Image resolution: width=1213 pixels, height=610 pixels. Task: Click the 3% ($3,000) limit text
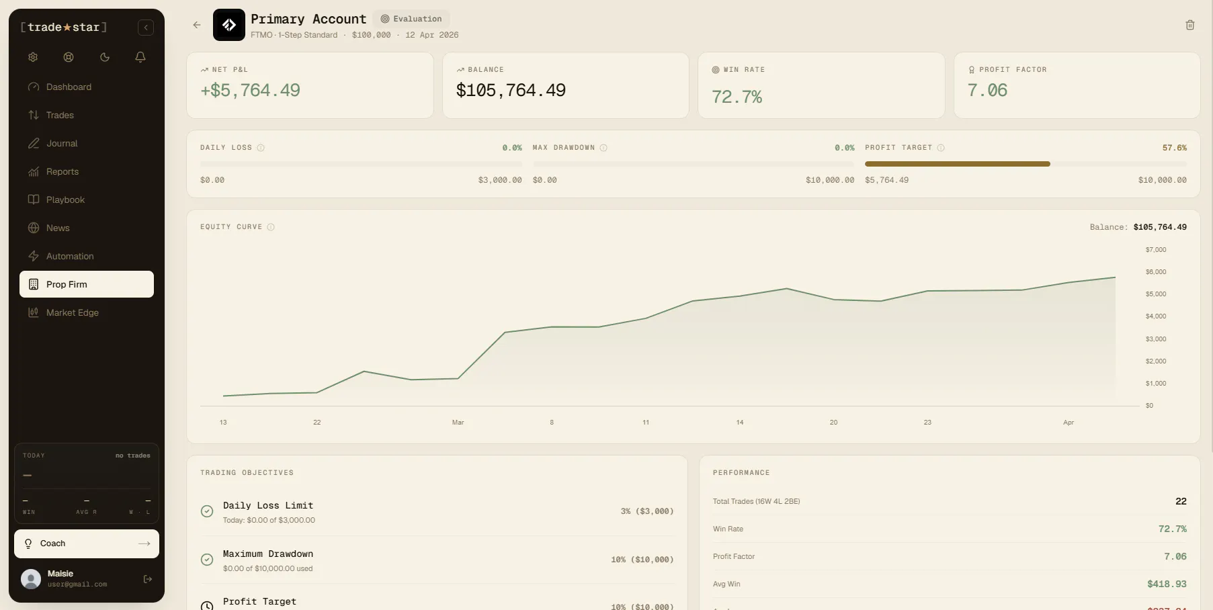pyautogui.click(x=647, y=511)
